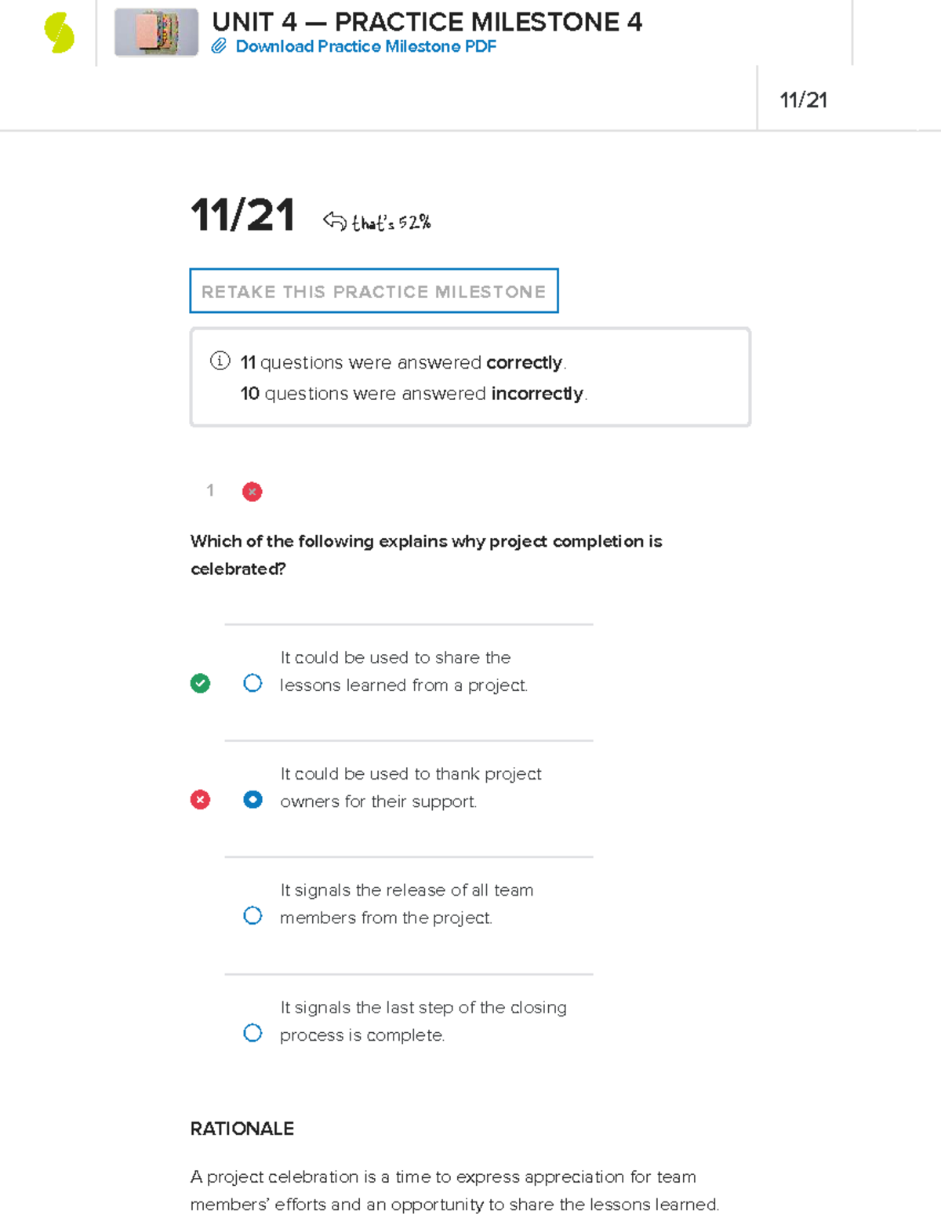Click the paperclip attachment icon
The image size is (941, 1218).
click(x=220, y=46)
